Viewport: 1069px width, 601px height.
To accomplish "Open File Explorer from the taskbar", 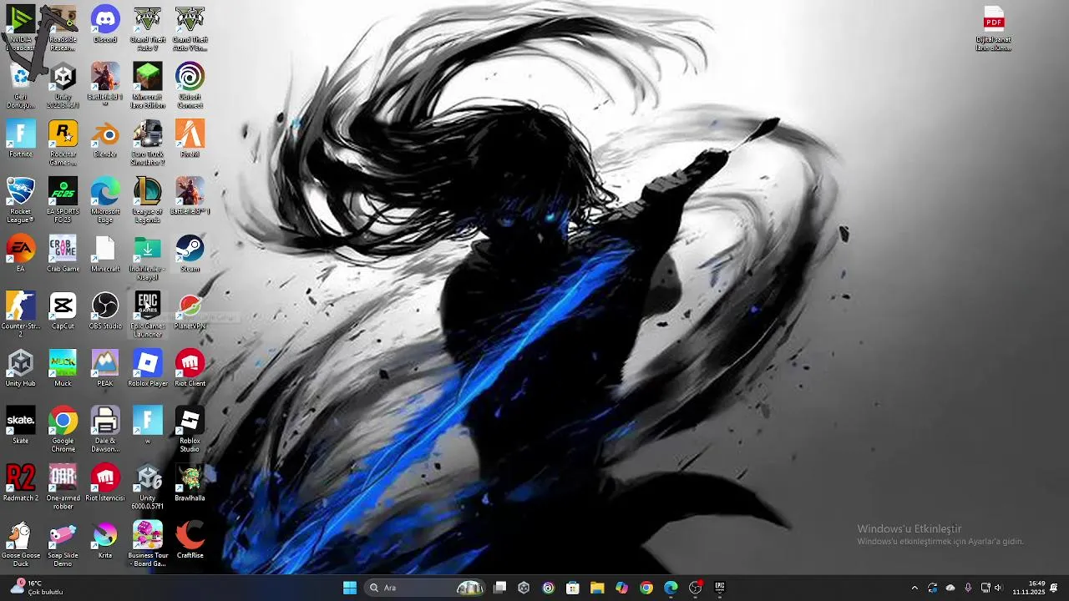I will point(597,588).
